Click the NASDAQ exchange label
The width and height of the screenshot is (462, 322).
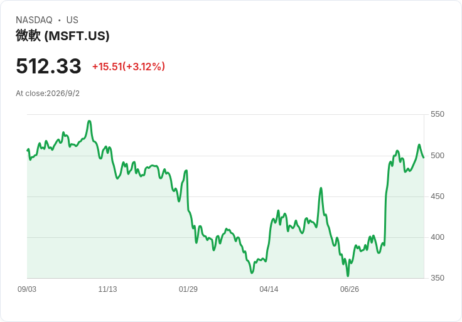coord(34,20)
